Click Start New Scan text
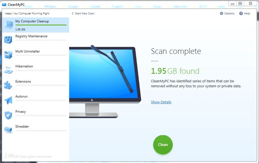259x163 pixels. point(85,13)
